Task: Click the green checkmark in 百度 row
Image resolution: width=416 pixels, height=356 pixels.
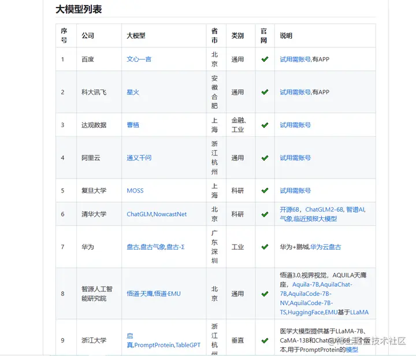Action: [x=265, y=59]
